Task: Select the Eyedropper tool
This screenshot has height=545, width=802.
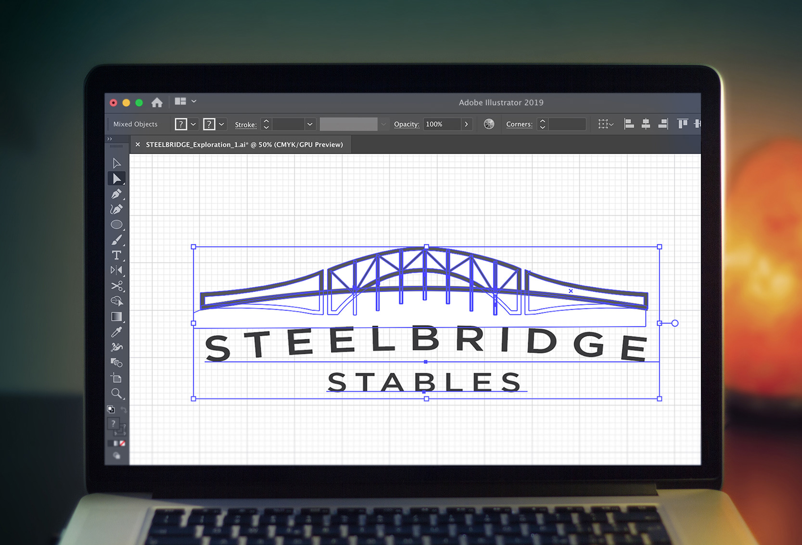Action: point(116,332)
